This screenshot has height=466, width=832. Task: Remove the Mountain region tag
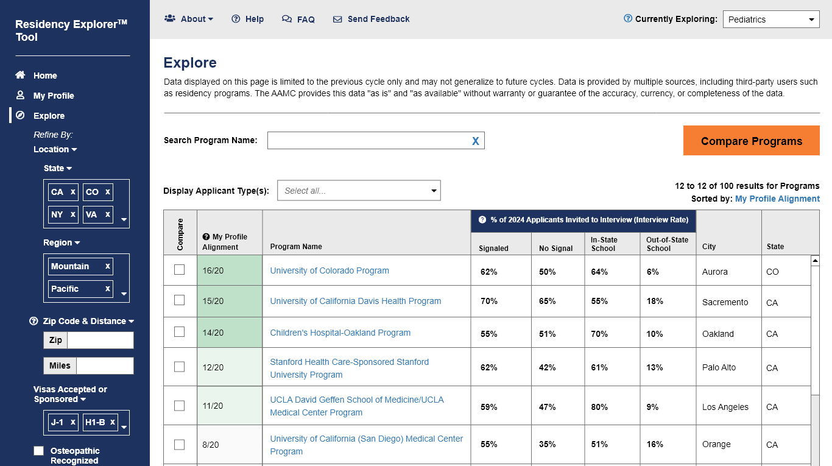(108, 266)
